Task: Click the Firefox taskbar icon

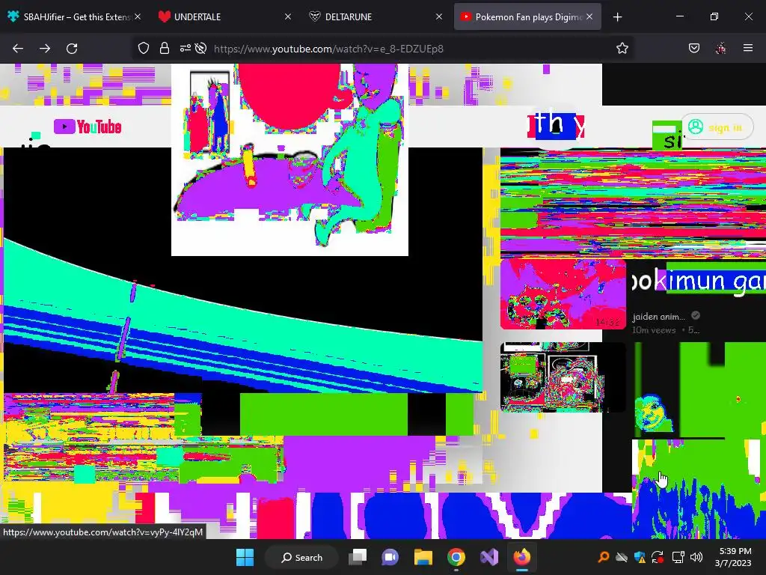Action: tap(521, 557)
